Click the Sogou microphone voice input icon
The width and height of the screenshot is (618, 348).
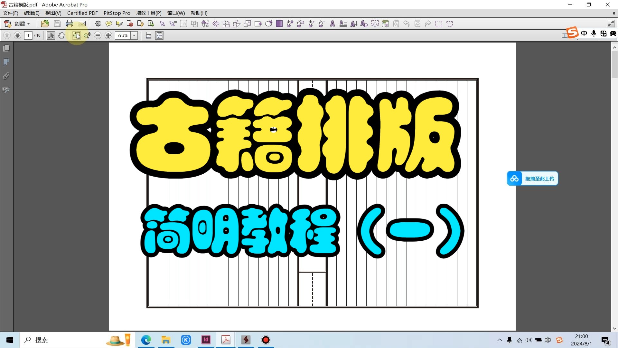594,33
